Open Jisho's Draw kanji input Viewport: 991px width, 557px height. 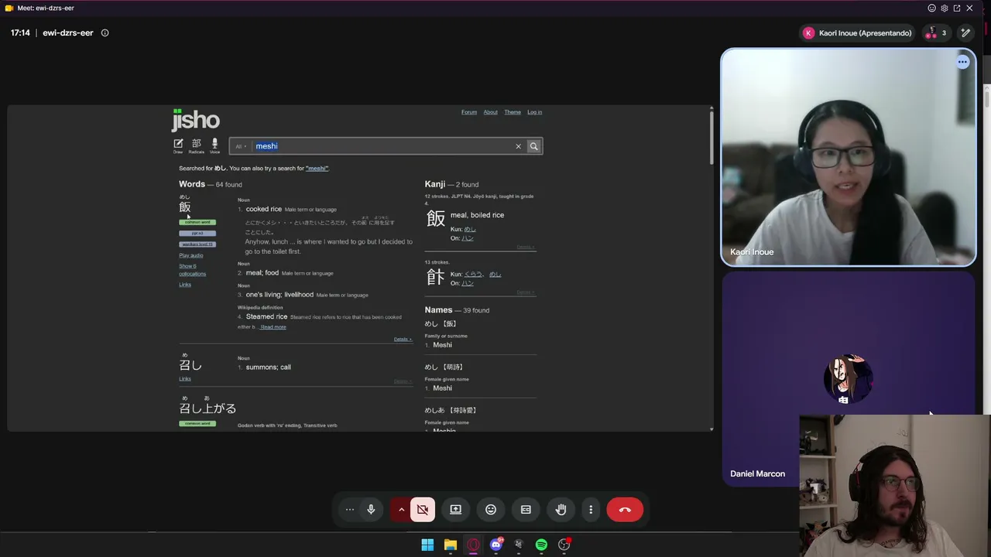pos(178,145)
